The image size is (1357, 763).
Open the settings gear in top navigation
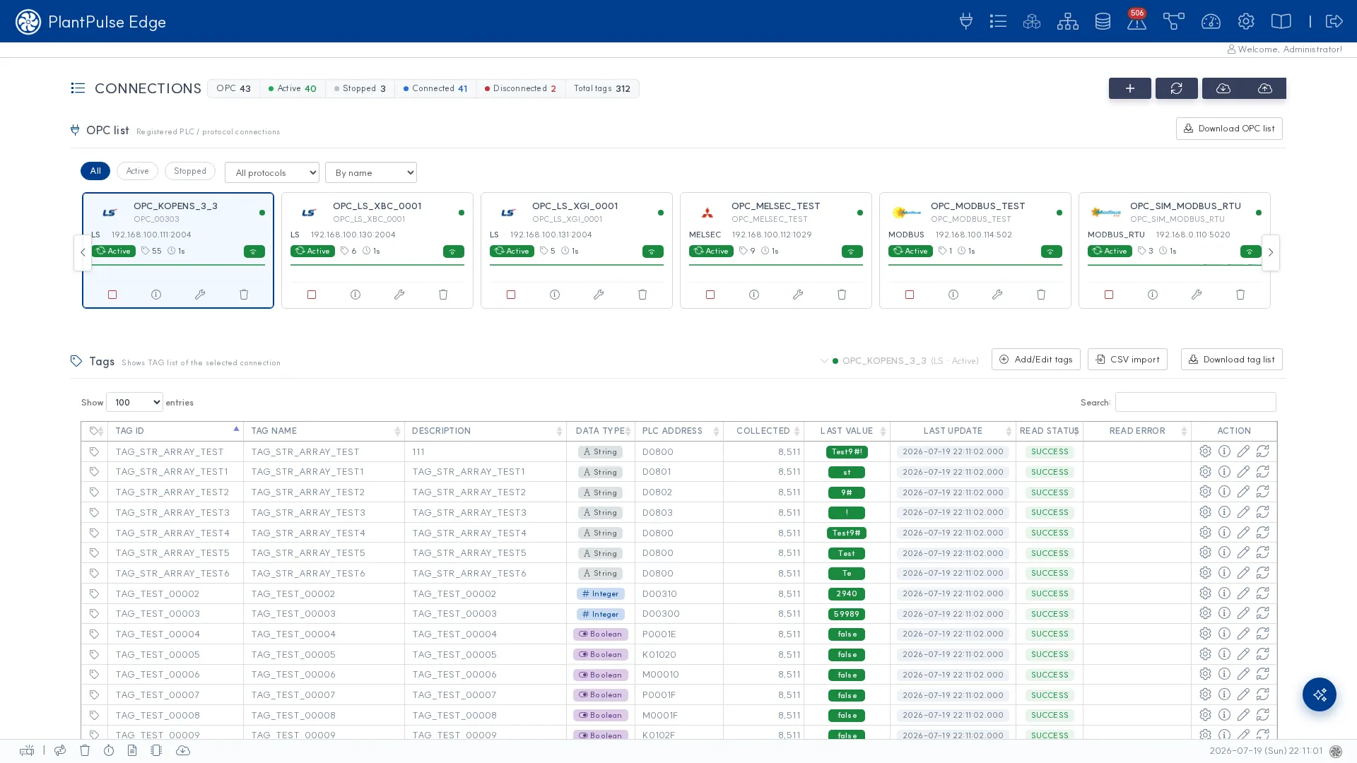1246,21
